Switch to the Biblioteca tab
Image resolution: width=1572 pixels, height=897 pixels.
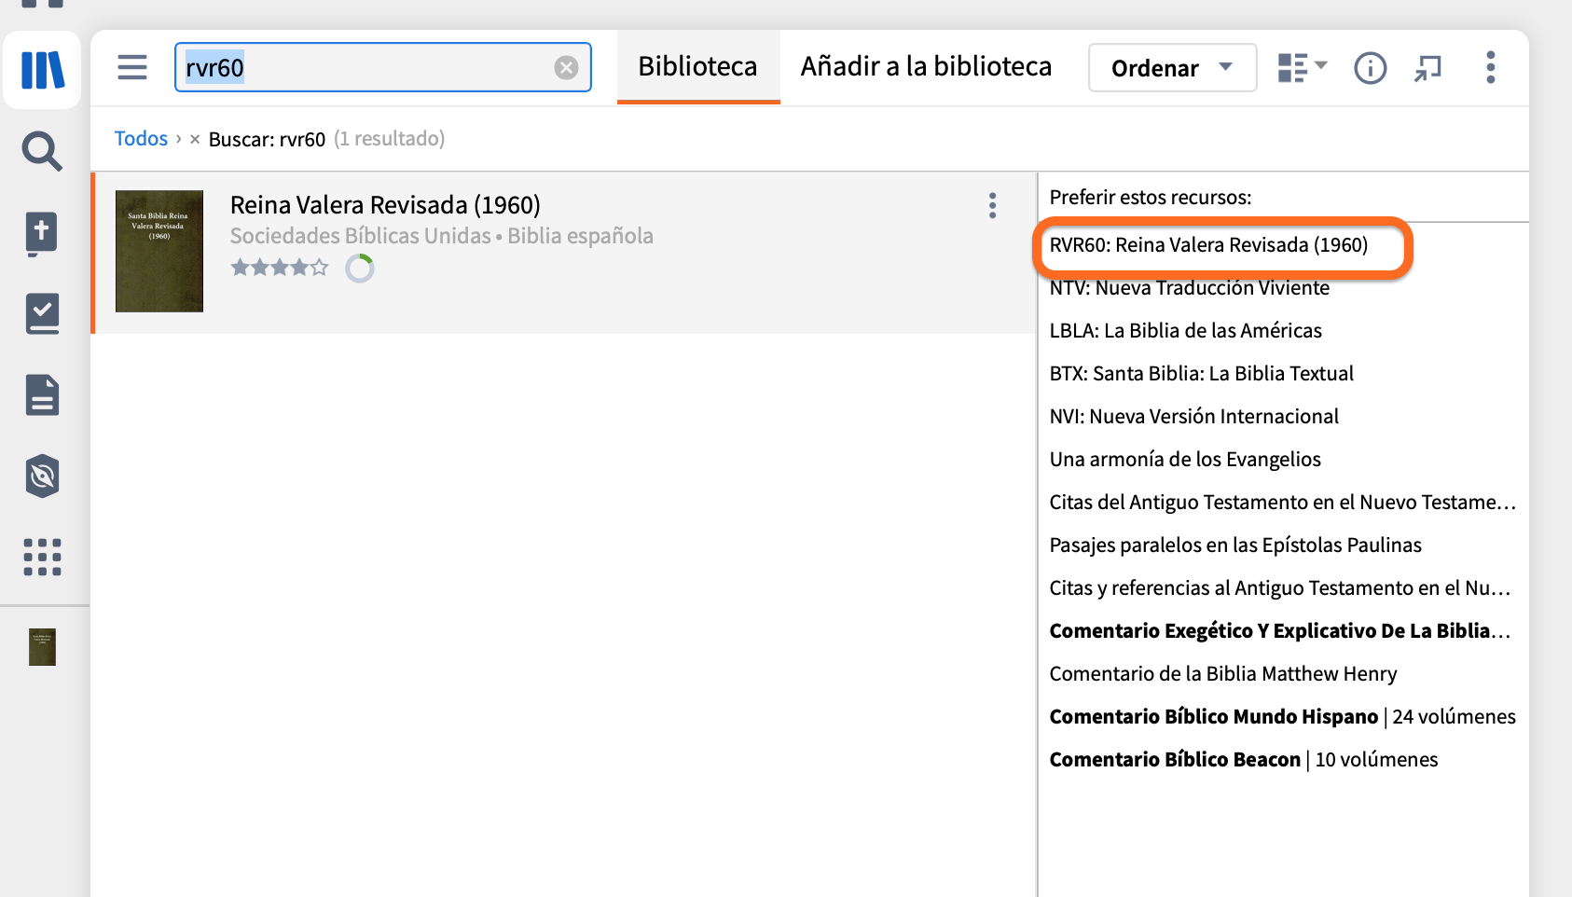697,66
